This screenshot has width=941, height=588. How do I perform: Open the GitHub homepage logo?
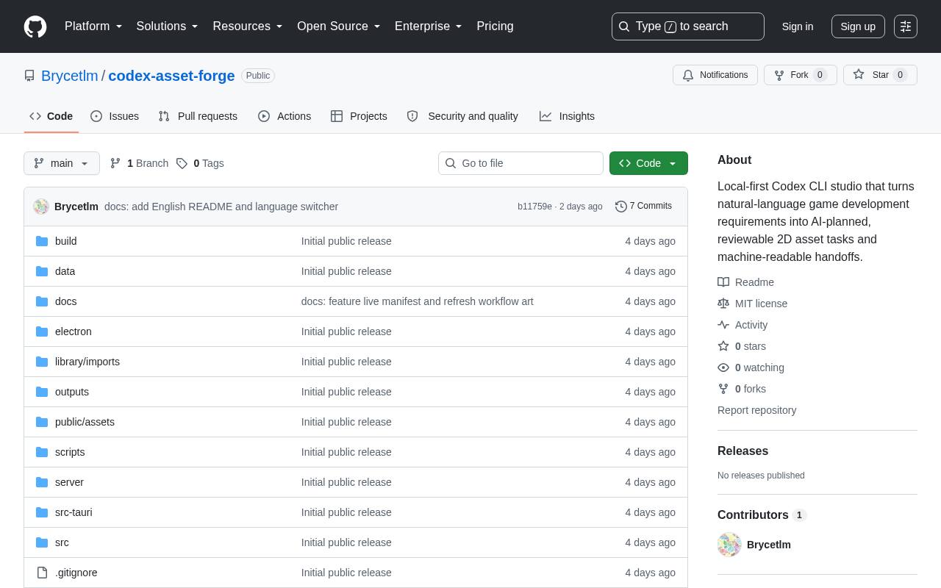tap(35, 26)
